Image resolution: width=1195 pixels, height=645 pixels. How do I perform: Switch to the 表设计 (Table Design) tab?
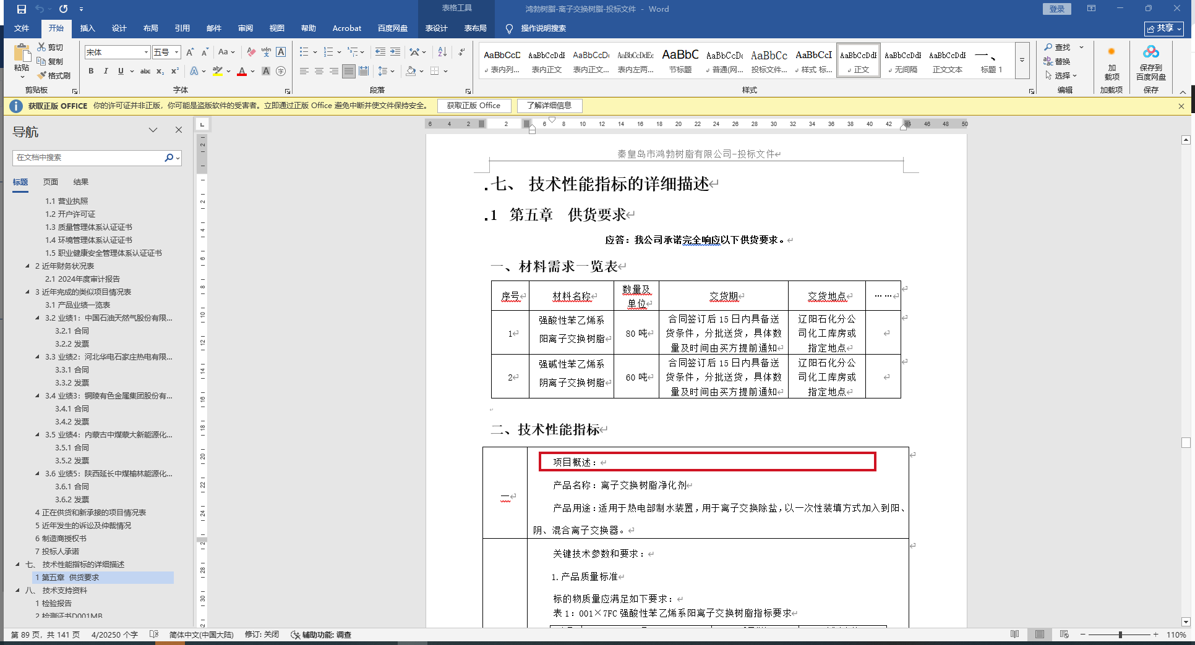(436, 28)
